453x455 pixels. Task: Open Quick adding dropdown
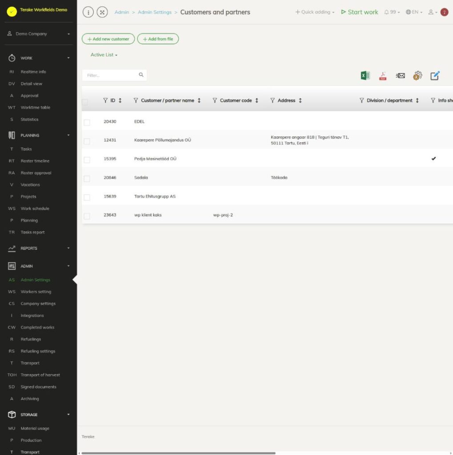[x=315, y=12]
